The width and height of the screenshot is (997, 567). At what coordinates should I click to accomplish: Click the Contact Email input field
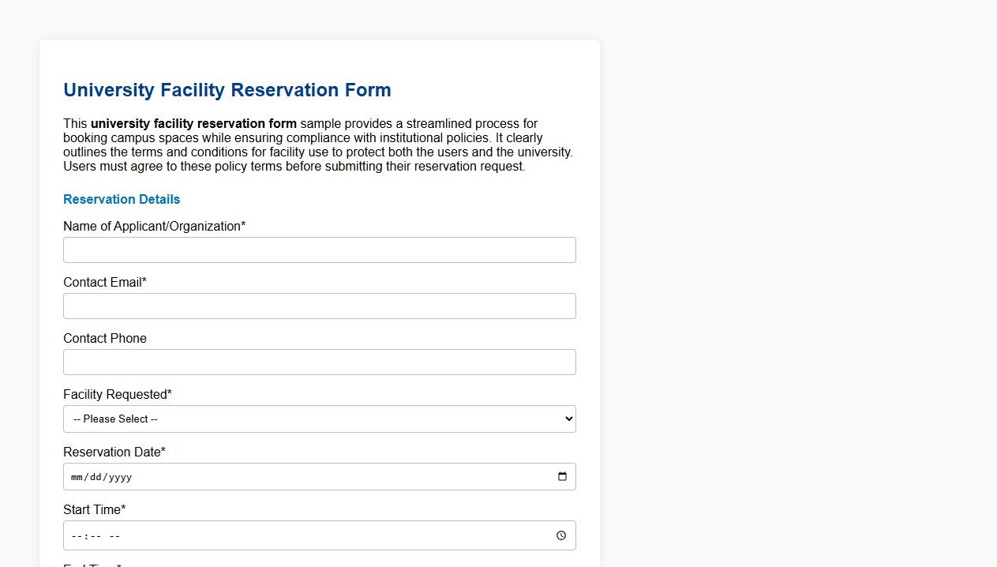pos(319,306)
